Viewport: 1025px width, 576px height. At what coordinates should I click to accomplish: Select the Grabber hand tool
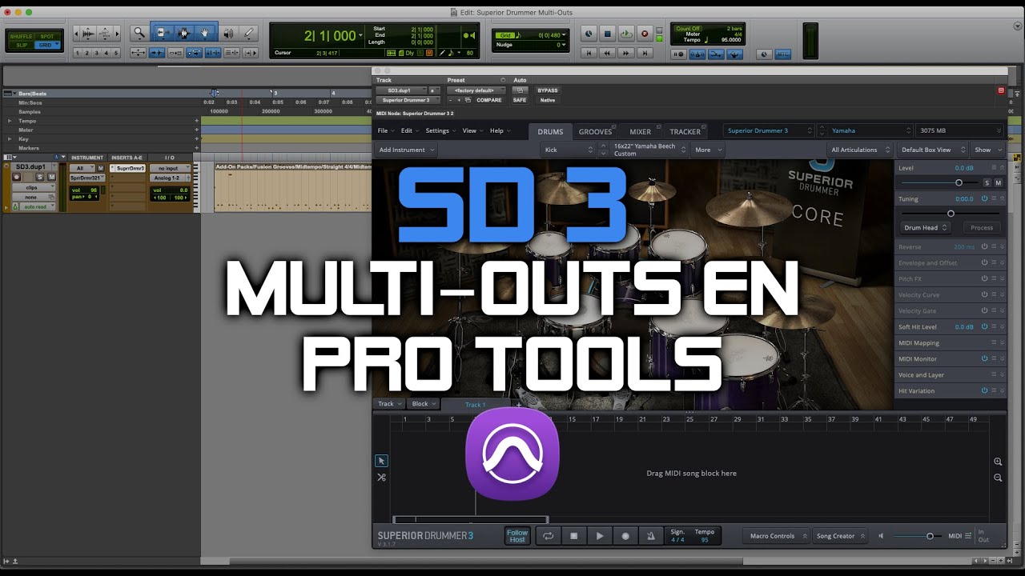[205, 33]
